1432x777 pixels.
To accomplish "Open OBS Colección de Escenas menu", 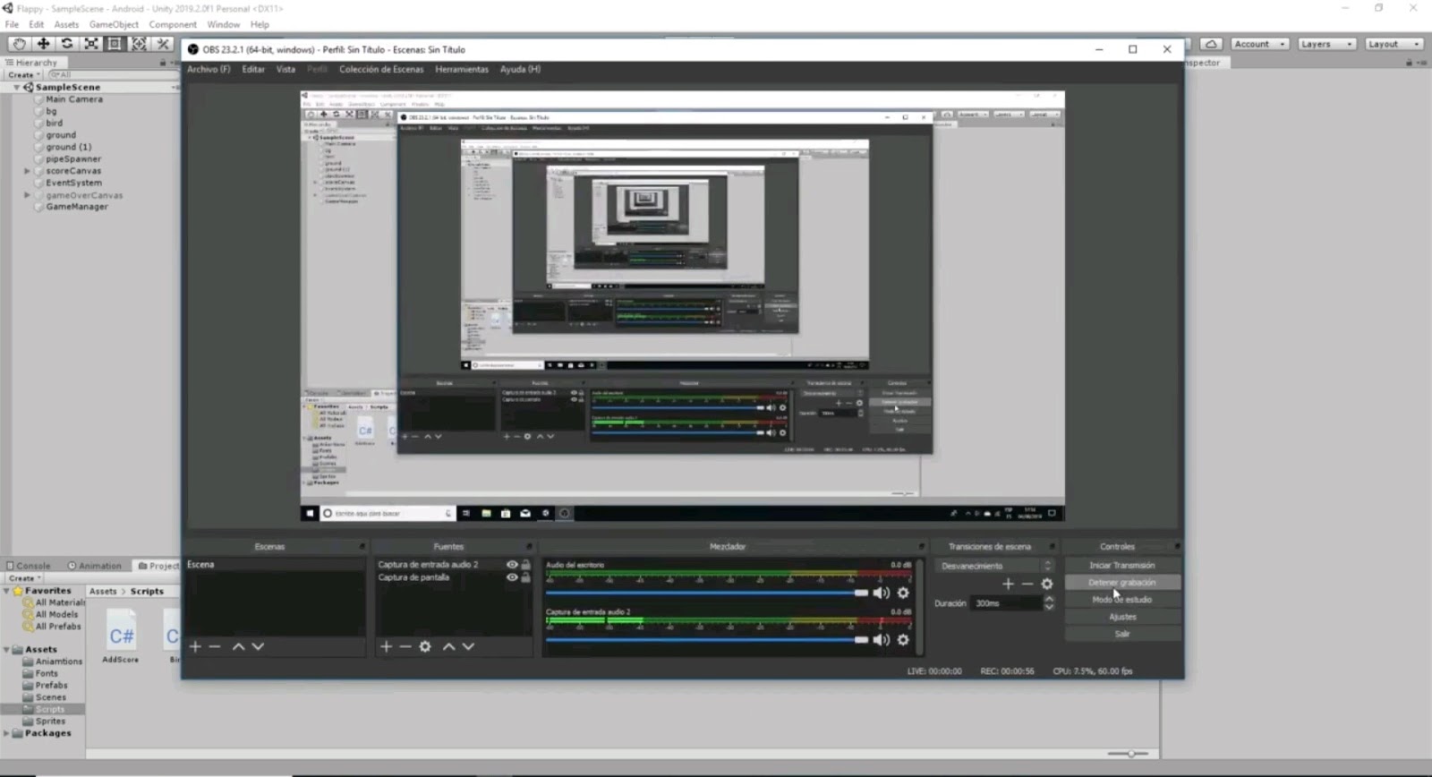I will click(x=381, y=69).
